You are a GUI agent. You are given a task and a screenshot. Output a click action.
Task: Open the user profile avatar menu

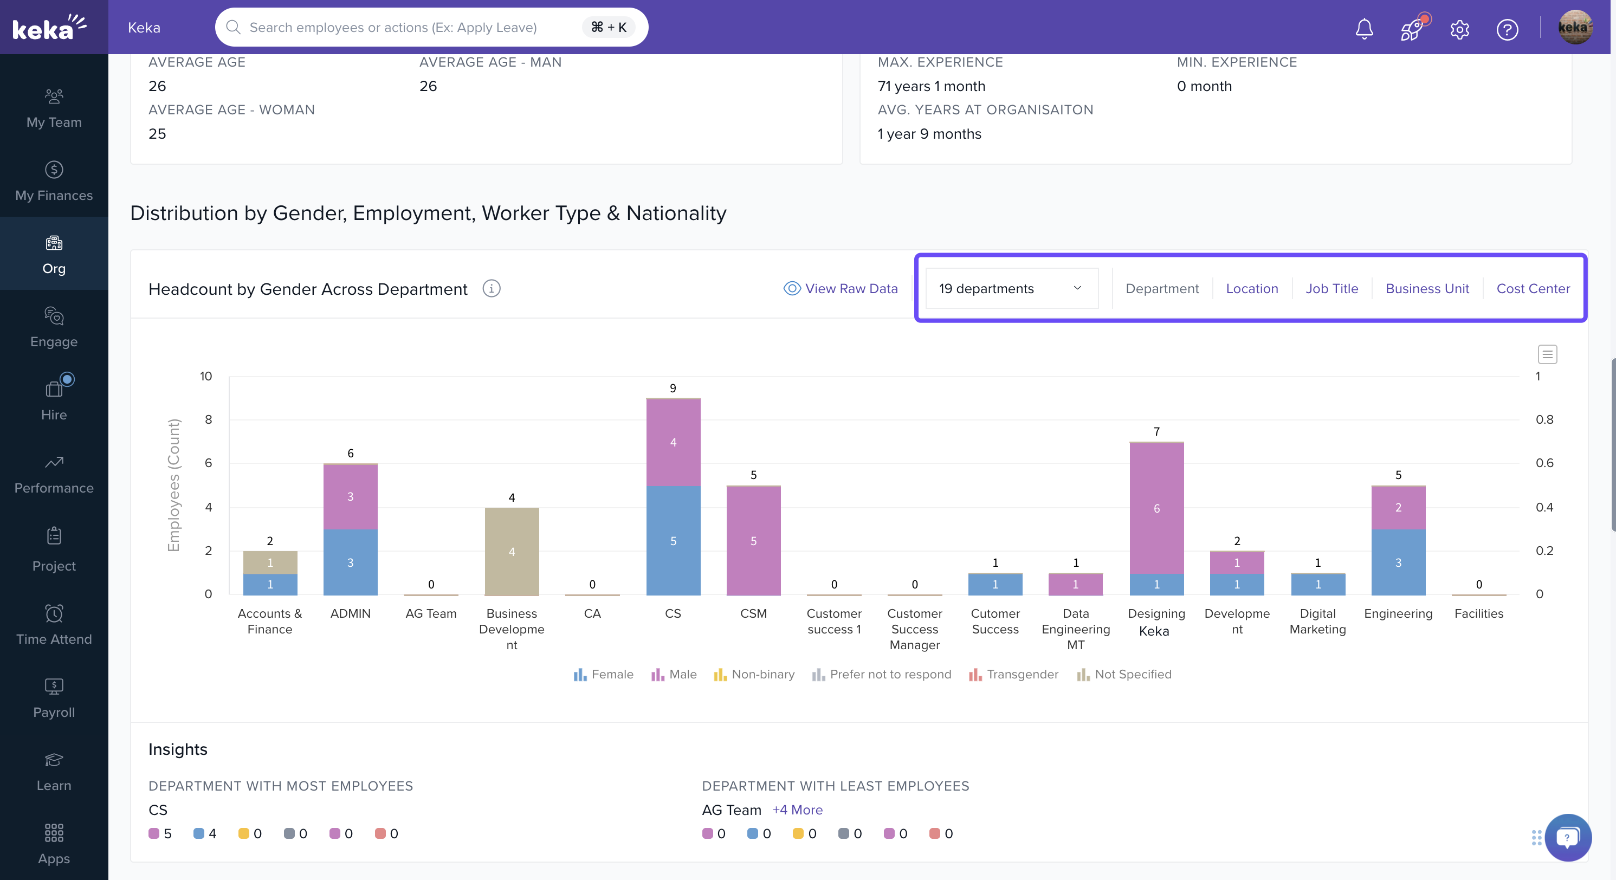coord(1575,28)
